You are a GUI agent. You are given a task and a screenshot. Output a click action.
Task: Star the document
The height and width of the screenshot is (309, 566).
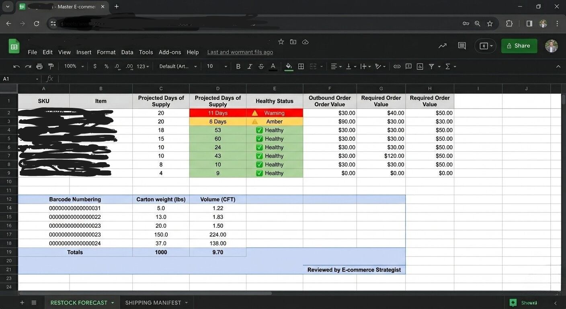(281, 42)
